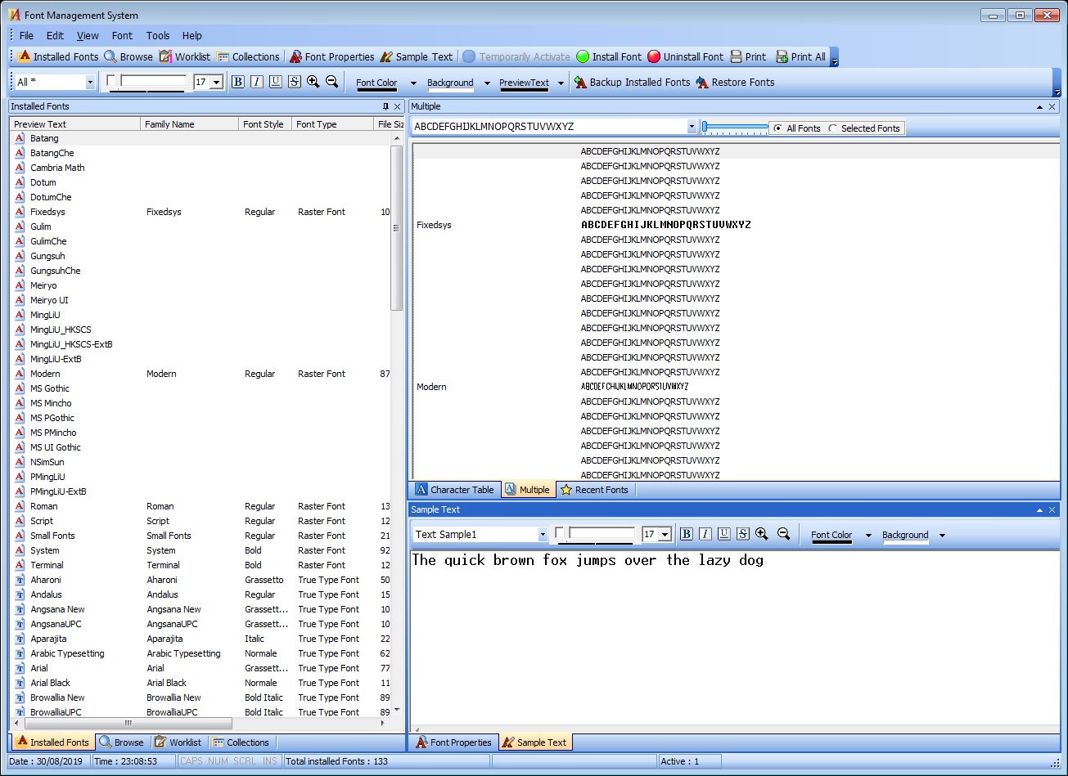1068x776 pixels.
Task: Select the Arial Black font row
Action: [201, 683]
